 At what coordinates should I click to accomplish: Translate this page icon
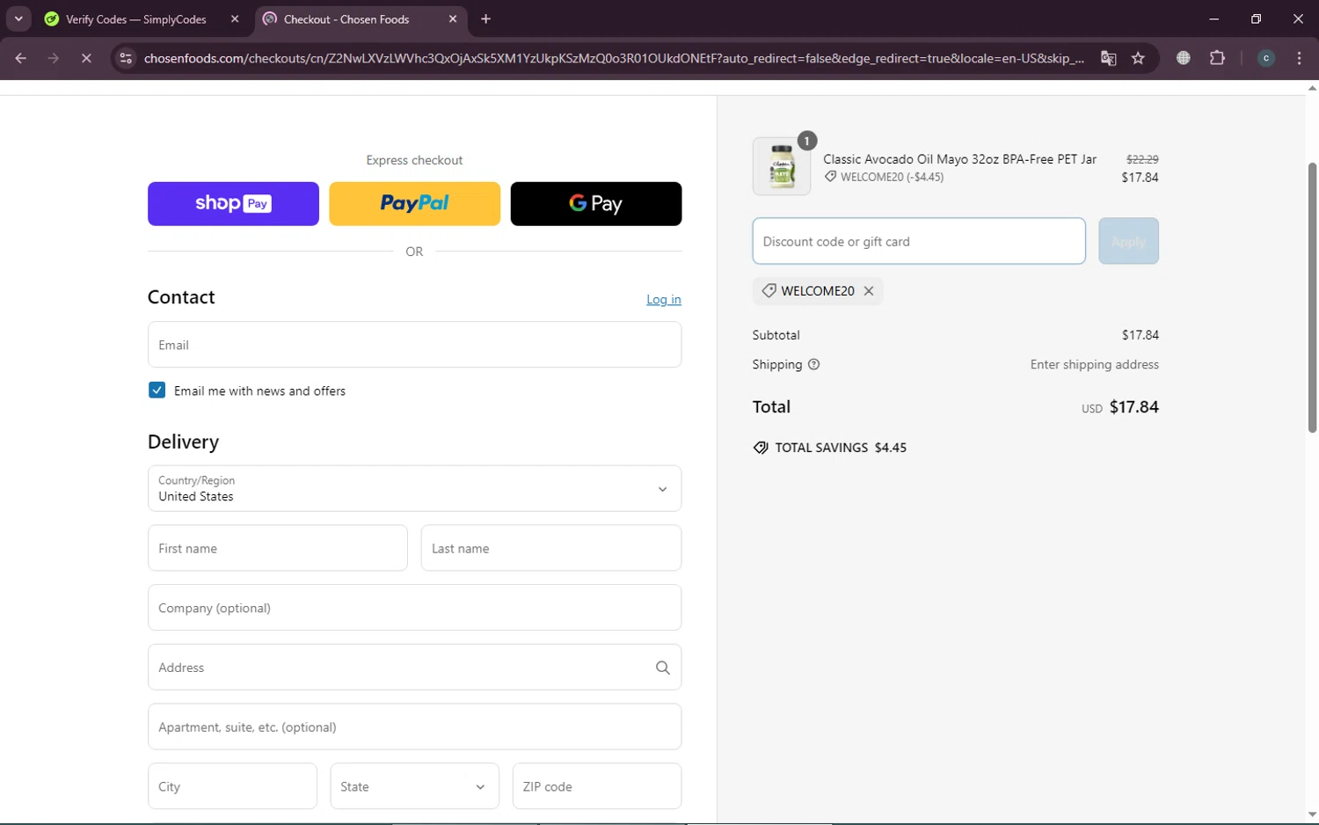tap(1109, 58)
